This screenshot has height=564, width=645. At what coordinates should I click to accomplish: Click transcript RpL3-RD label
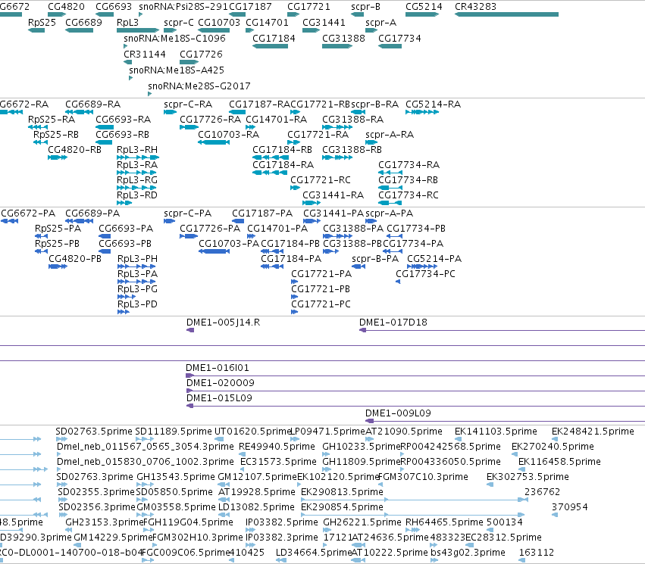[x=137, y=195]
